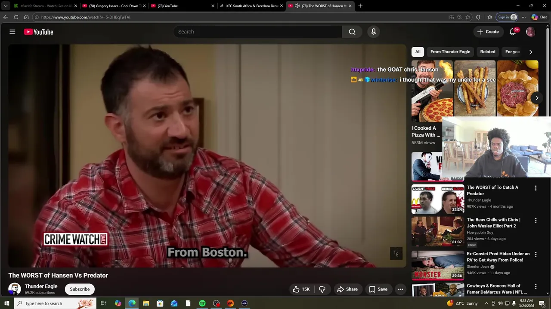Select the Related filter chip
Image resolution: width=551 pixels, height=309 pixels.
488,51
